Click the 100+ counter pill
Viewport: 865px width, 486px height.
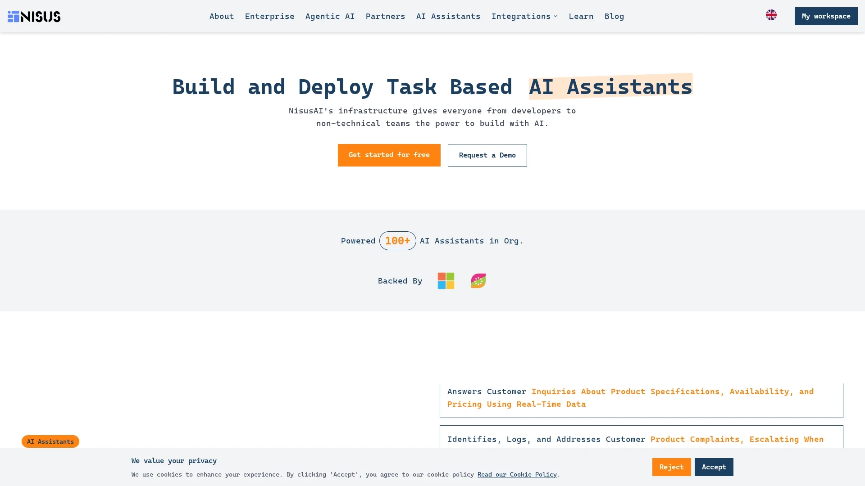pyautogui.click(x=398, y=241)
